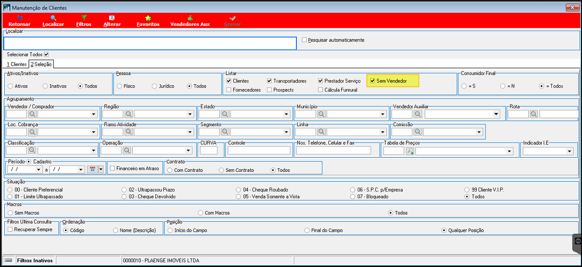Screen dimensions: 582x267
Task: Open the Filtros funnel tool
Action: pyautogui.click(x=84, y=21)
